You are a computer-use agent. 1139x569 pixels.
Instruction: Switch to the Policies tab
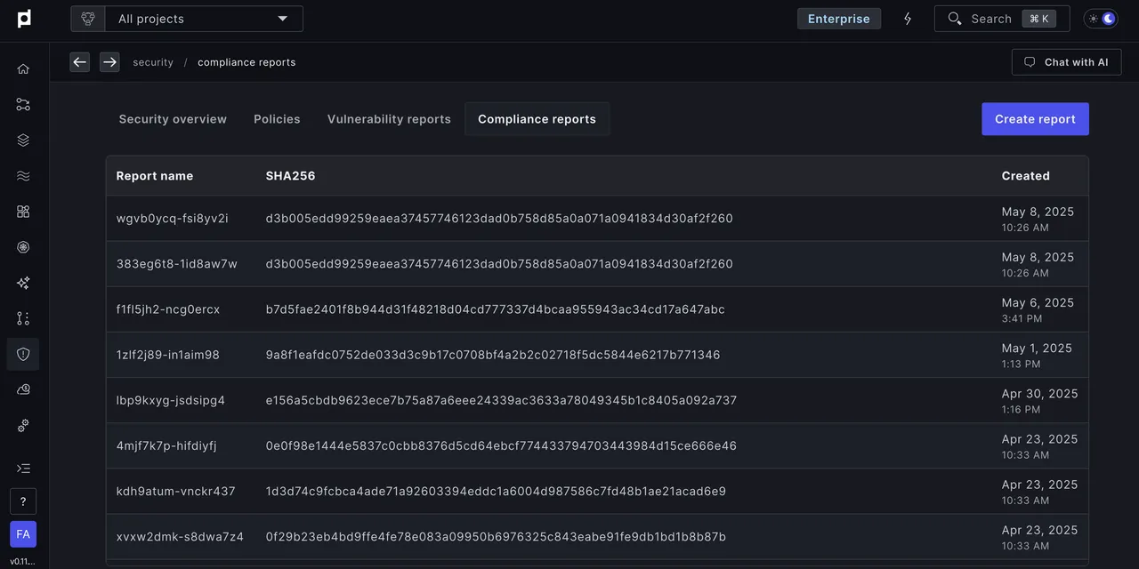[x=277, y=119]
